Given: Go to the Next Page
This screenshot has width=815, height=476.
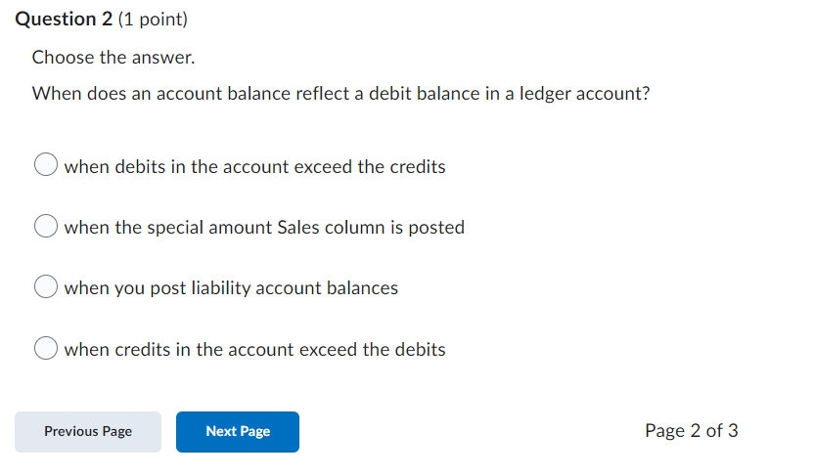Looking at the screenshot, I should [x=238, y=432].
